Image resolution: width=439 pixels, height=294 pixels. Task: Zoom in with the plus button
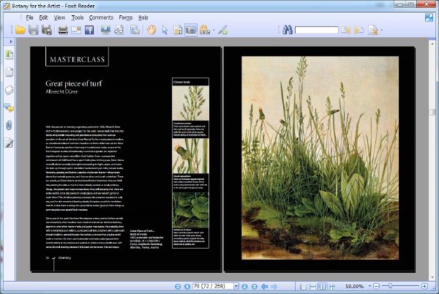pos(424,286)
